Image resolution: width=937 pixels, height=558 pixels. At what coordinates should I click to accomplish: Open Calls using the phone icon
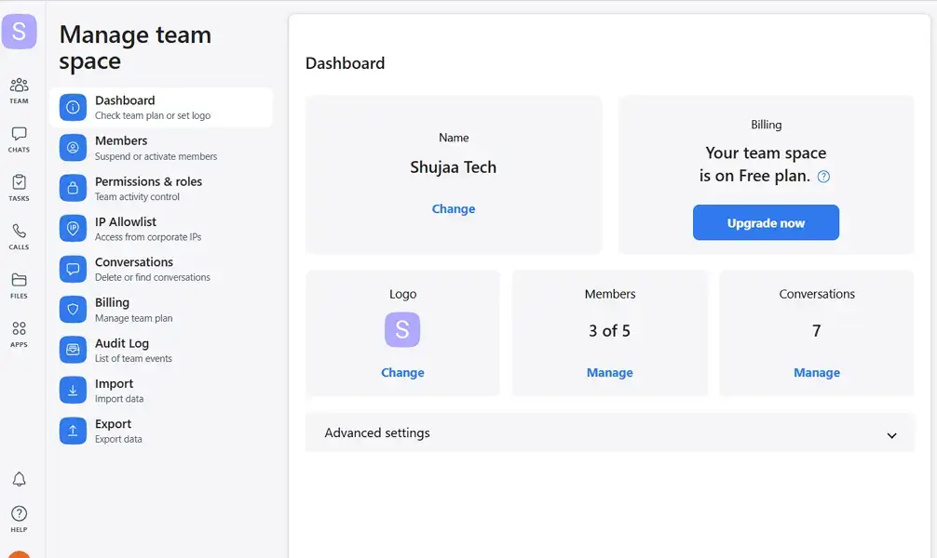tap(19, 235)
